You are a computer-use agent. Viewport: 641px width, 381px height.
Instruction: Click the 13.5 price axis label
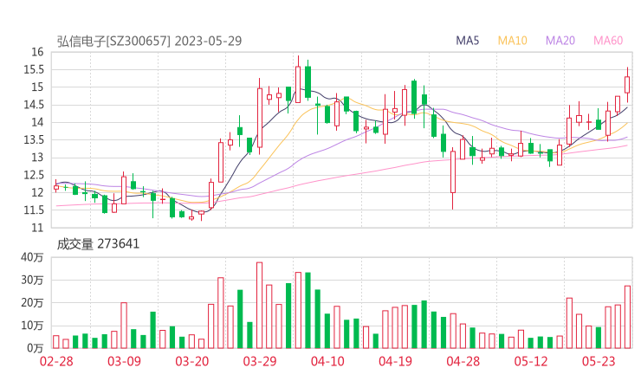(x=34, y=139)
